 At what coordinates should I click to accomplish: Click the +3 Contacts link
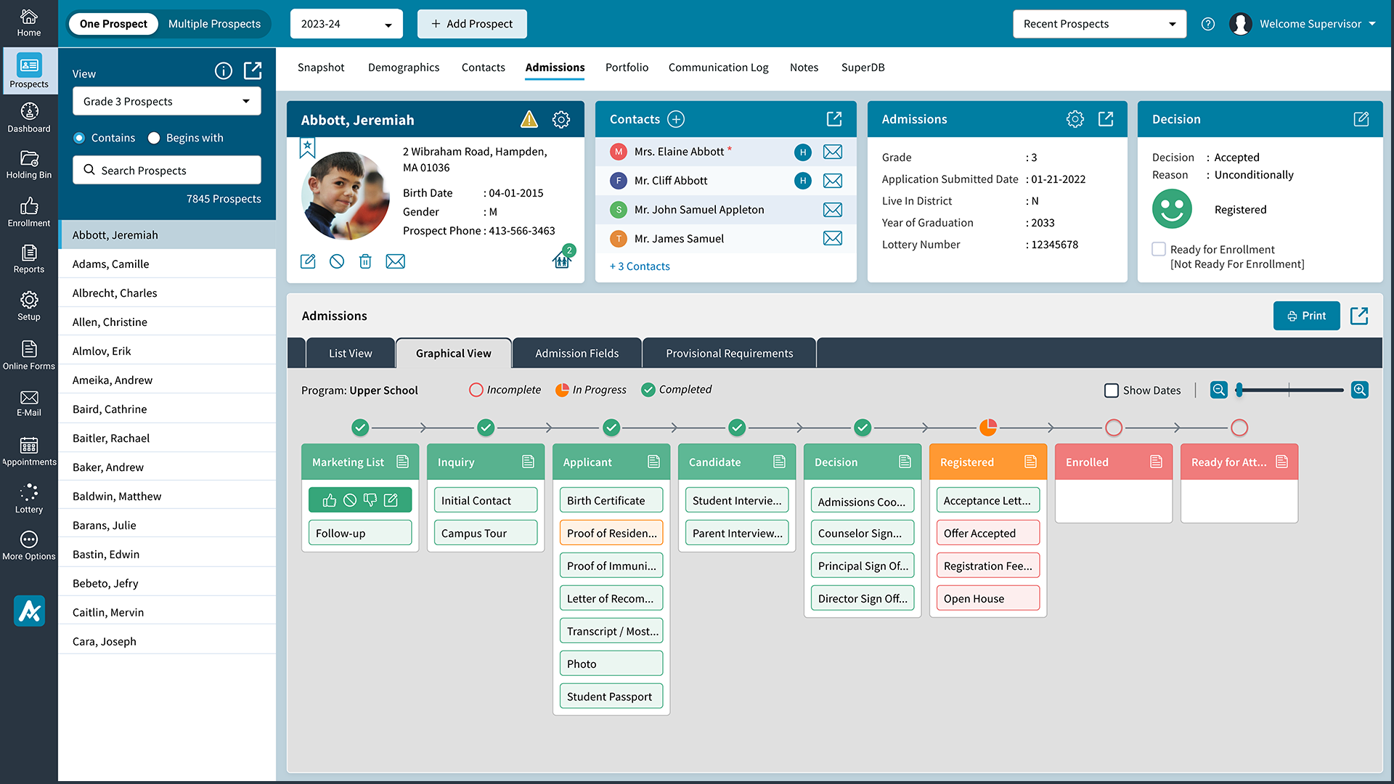[x=640, y=266]
